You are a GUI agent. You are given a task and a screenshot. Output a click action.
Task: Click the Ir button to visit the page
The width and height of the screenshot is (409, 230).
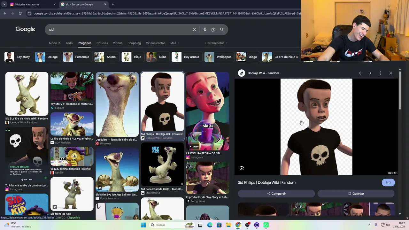(388, 182)
